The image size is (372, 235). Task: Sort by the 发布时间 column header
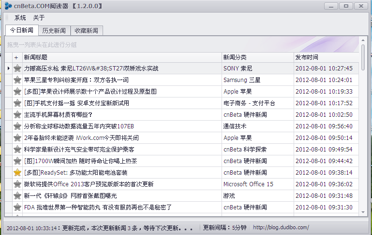[x=326, y=57]
